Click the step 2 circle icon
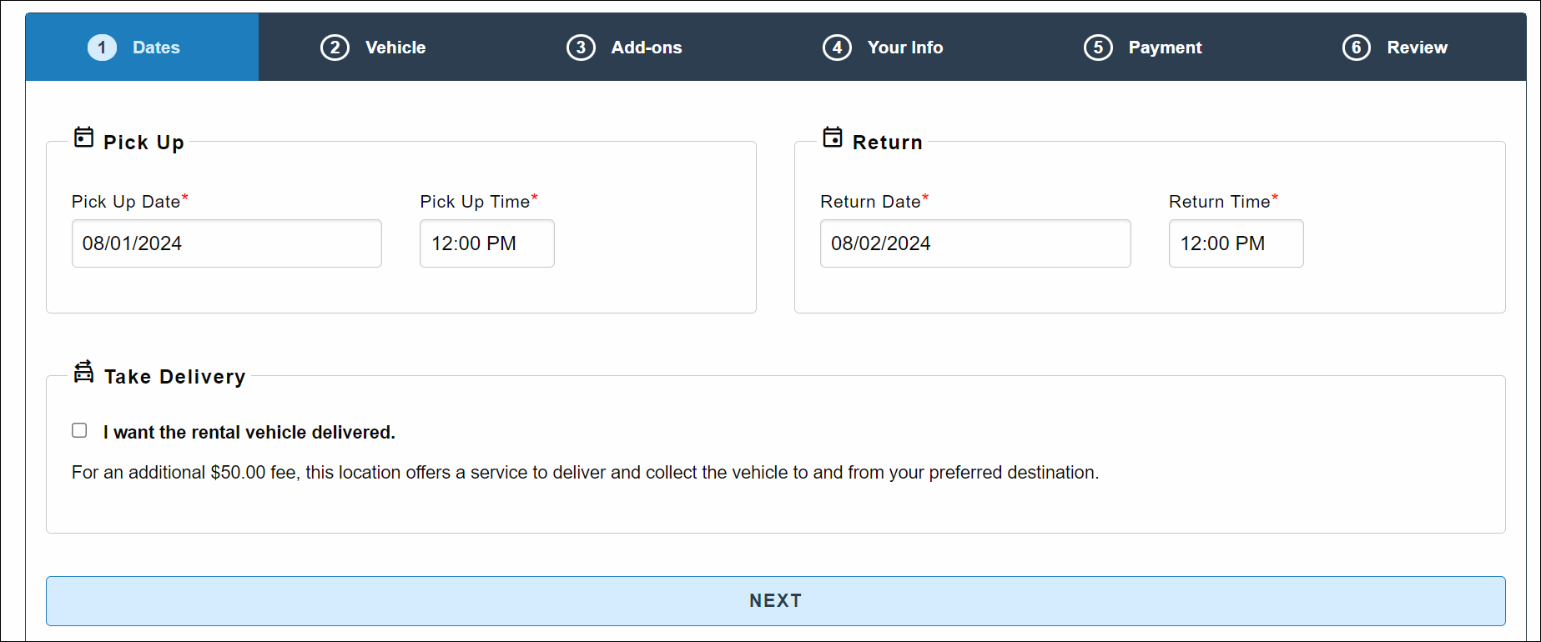This screenshot has width=1541, height=642. 335,48
